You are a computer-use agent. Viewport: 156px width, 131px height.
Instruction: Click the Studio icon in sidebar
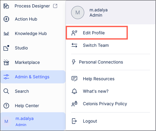pos(6,48)
